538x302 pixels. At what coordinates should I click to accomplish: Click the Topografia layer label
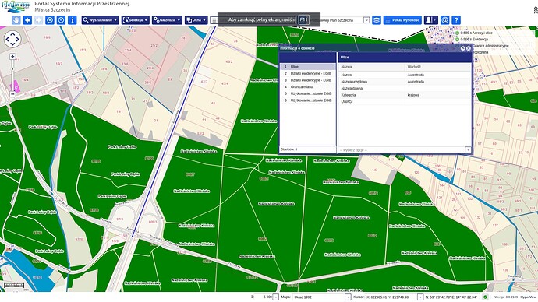point(480,52)
